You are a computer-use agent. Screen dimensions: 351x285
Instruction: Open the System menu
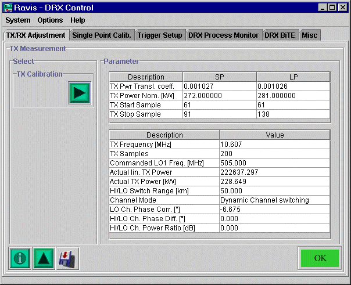(18, 20)
